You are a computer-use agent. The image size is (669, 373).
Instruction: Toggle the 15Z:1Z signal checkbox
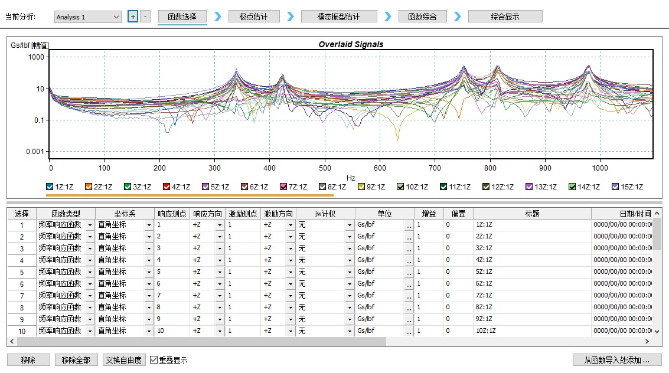click(x=615, y=186)
